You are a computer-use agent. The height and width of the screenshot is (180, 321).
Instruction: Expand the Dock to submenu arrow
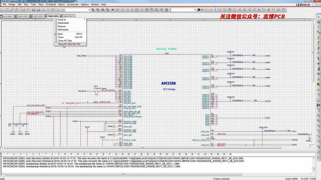click(x=85, y=19)
